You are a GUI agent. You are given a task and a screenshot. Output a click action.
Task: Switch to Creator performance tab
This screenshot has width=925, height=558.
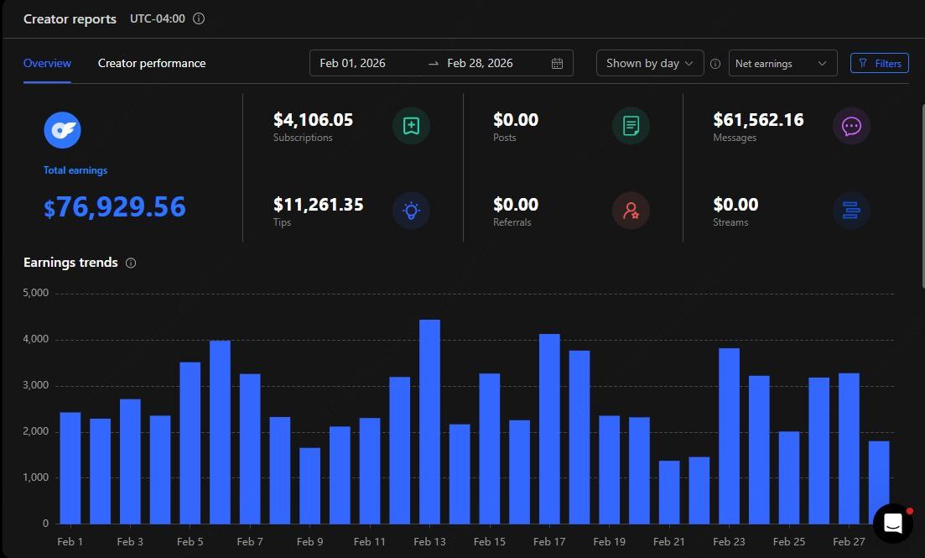point(152,64)
